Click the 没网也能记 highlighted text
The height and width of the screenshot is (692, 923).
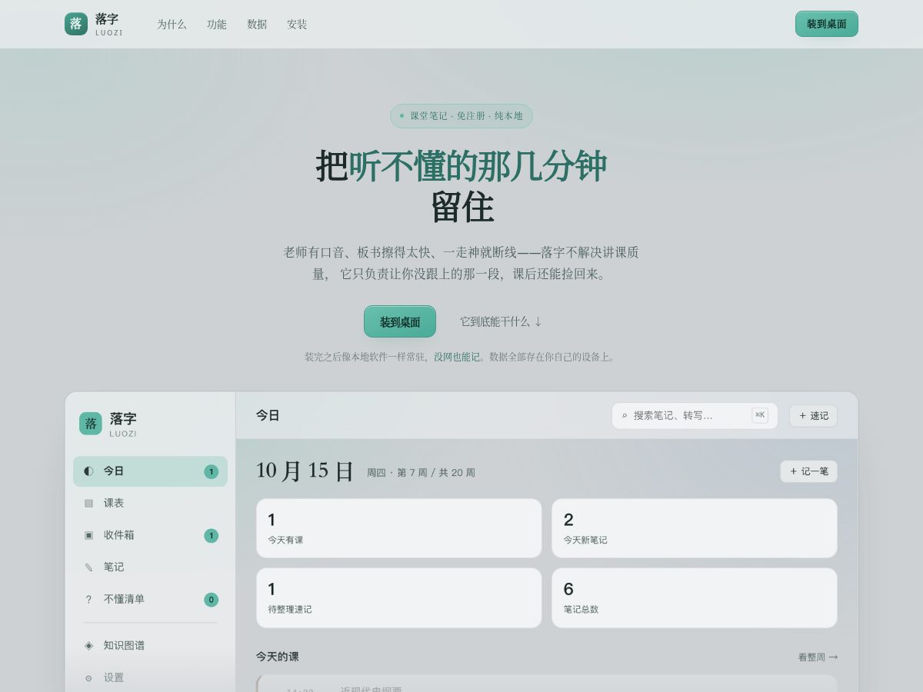tap(457, 357)
